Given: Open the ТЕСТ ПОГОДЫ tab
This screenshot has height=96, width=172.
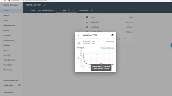Looking at the screenshot, I should (84, 10).
